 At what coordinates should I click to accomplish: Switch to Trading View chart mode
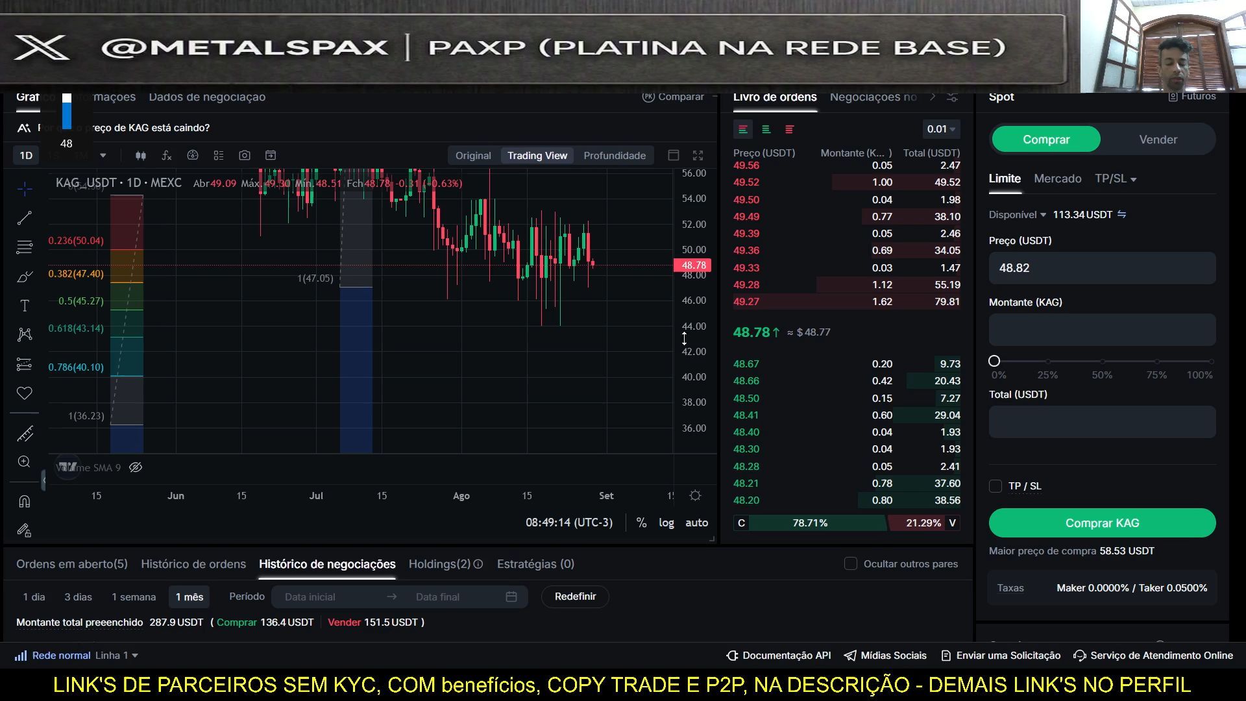coord(537,156)
